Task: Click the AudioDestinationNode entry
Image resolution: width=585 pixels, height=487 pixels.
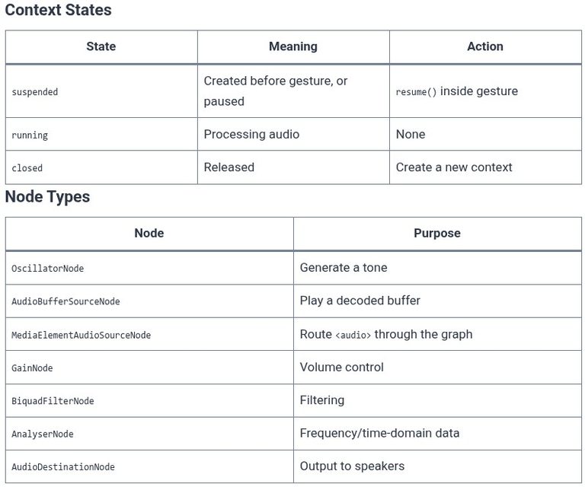Action: tap(63, 467)
